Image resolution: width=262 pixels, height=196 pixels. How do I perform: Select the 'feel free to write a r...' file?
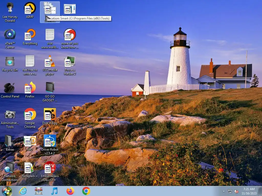click(30, 65)
